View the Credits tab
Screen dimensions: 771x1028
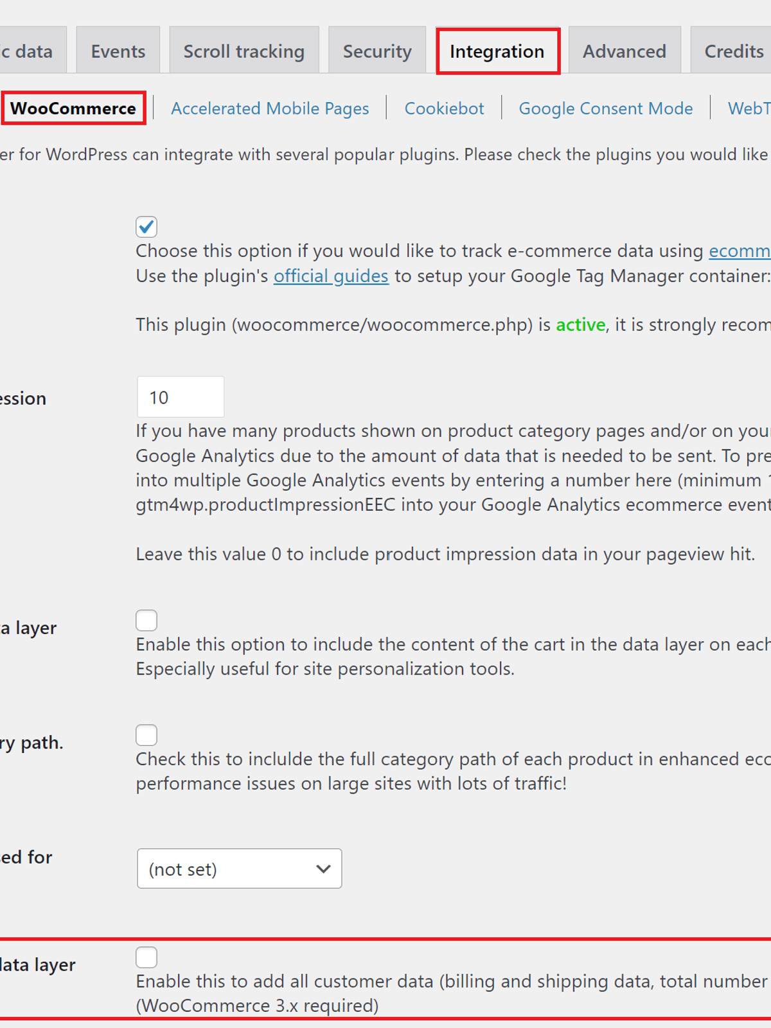[734, 51]
